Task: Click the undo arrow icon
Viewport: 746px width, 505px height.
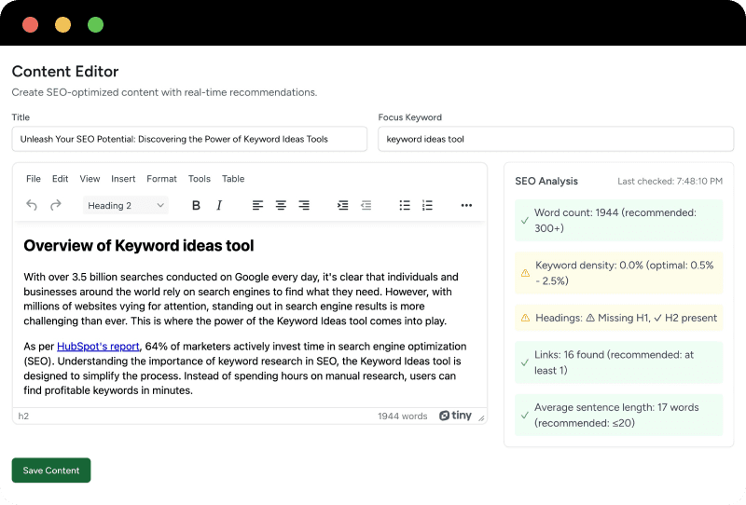Action: [x=32, y=205]
